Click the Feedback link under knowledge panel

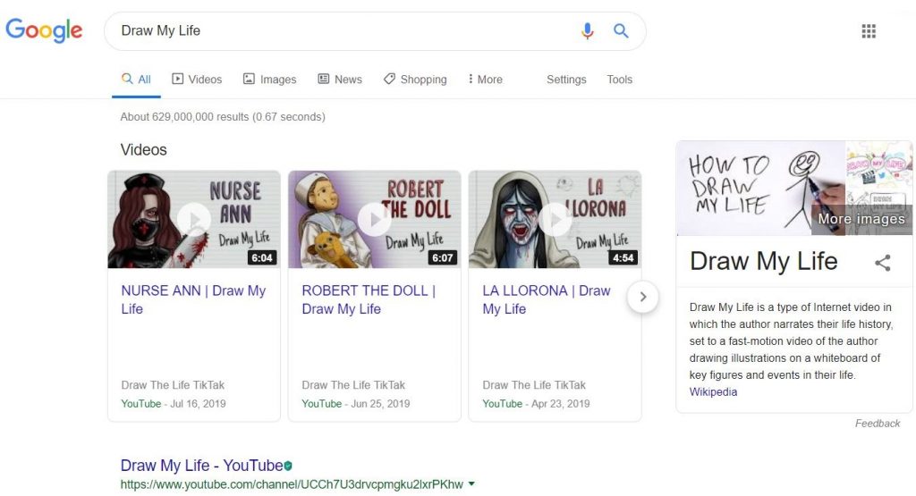[x=878, y=424]
